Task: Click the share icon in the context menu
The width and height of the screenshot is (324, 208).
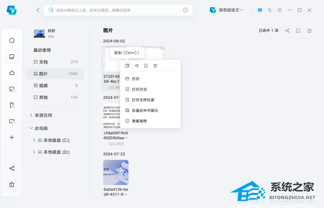Action: (137, 66)
